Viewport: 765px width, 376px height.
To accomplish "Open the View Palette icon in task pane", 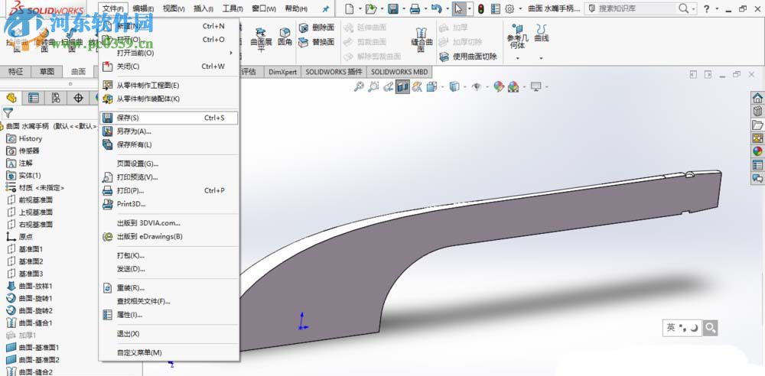I will 757,138.
